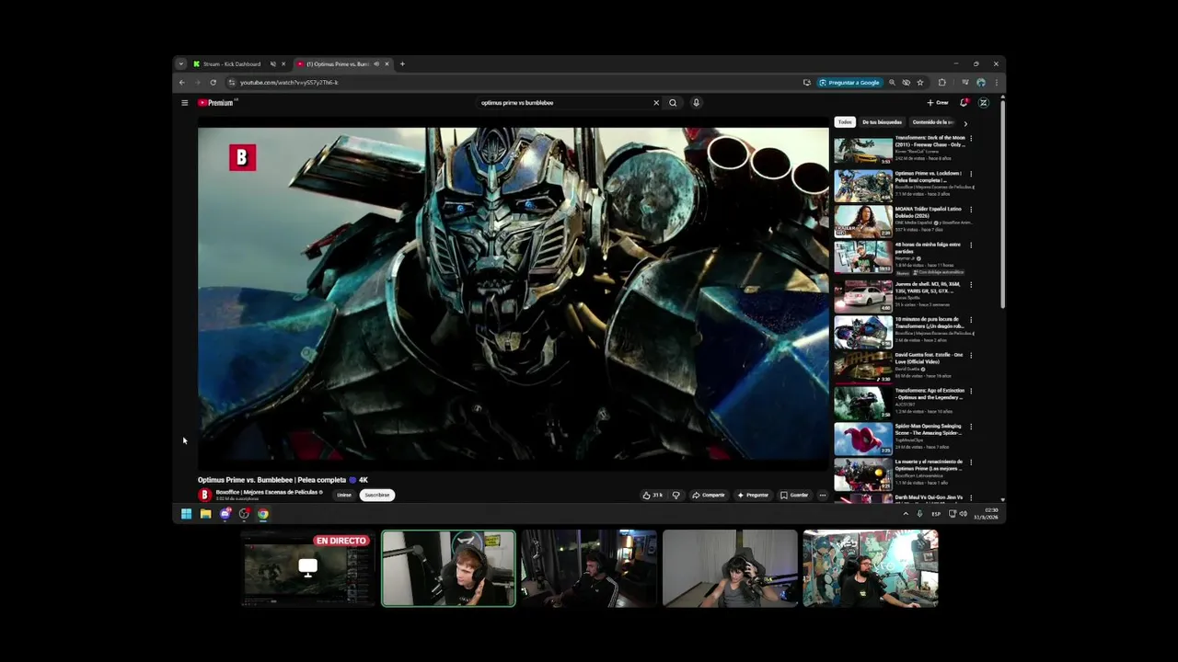Open the Boxoffice channel name link

pyautogui.click(x=268, y=492)
